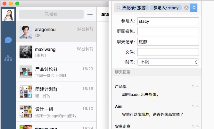Image resolution: width=214 pixels, height=129 pixels.
Task: Click the 设计一组 group avatar
Action: tap(26, 111)
